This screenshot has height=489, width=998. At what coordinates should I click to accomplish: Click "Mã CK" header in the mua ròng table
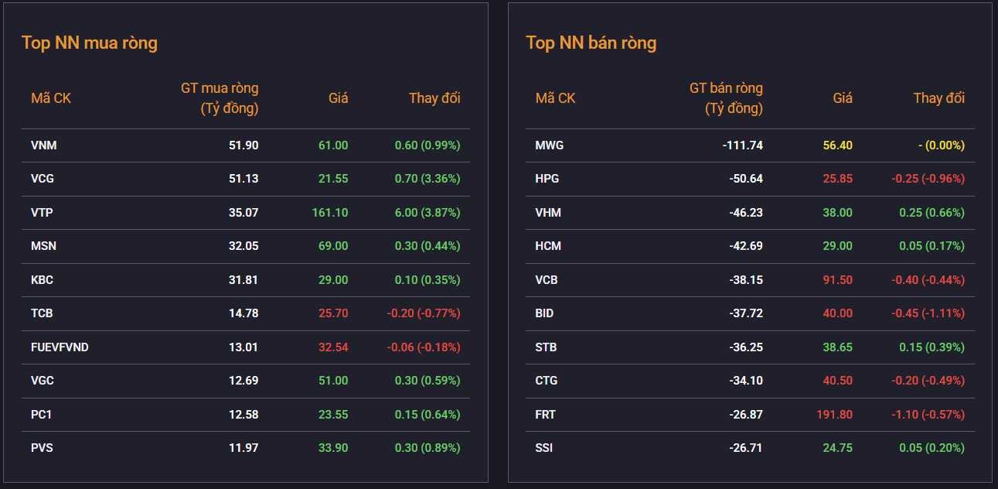point(51,98)
